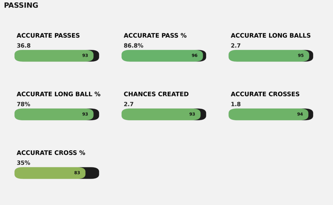Click the PASSING section heading
333x205 pixels.
tap(21, 6)
